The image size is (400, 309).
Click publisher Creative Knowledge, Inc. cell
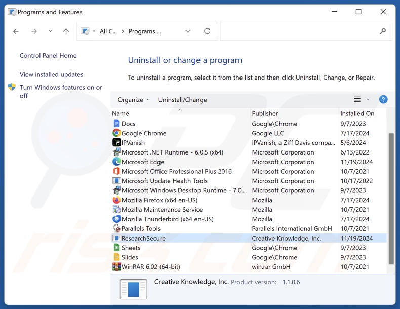point(287,238)
